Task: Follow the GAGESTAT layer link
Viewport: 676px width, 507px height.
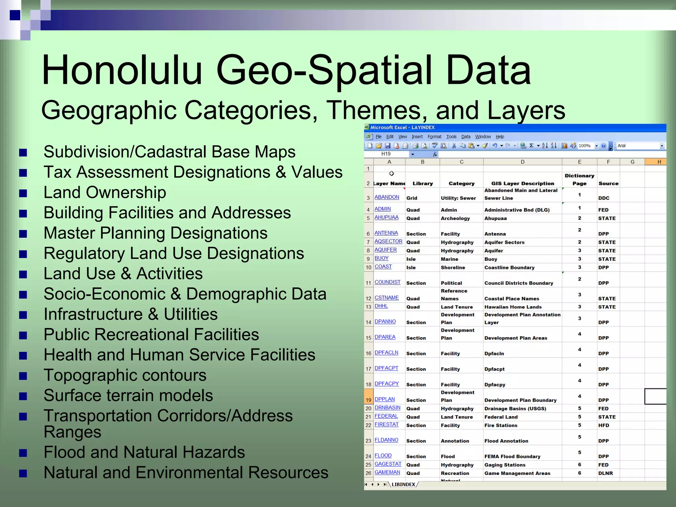Action: pyautogui.click(x=388, y=464)
